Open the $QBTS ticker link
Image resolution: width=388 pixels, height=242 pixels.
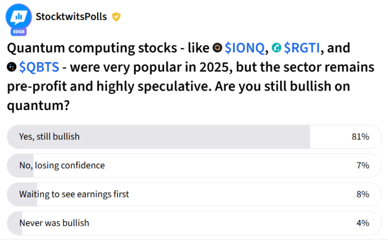(x=39, y=67)
